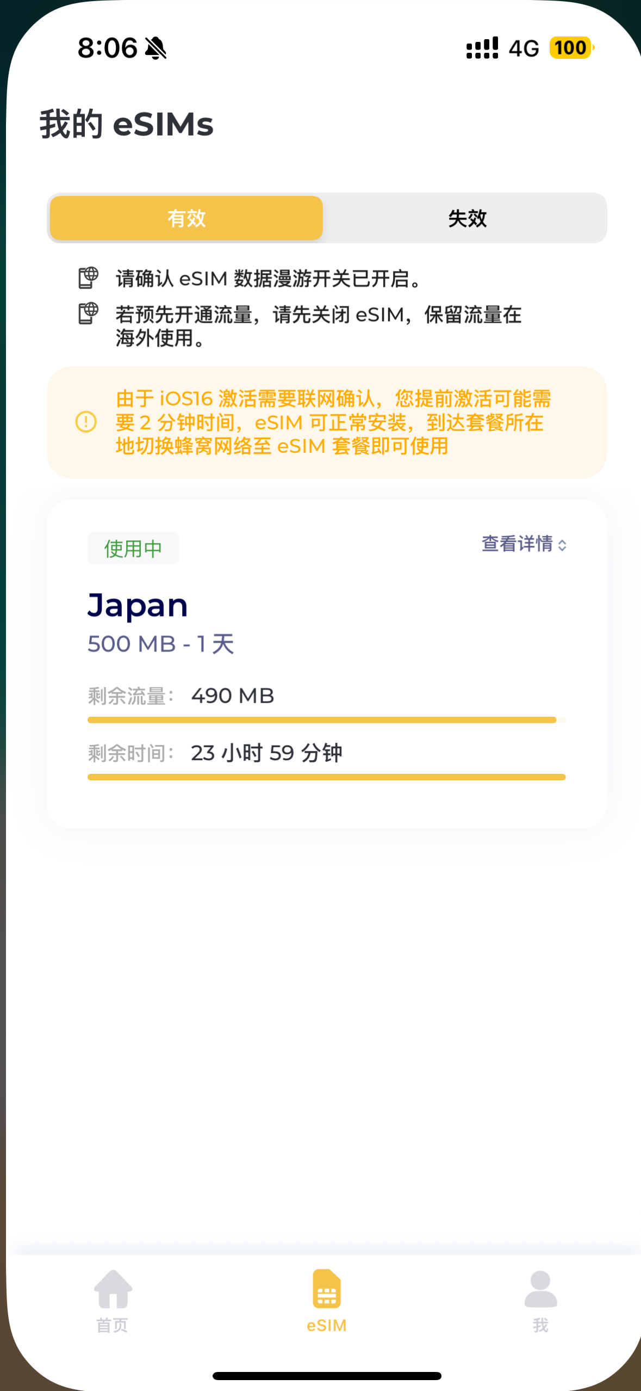This screenshot has width=641, height=1391.
Task: Tap the globe phone icon beside pre-activation tip
Action: tap(88, 313)
